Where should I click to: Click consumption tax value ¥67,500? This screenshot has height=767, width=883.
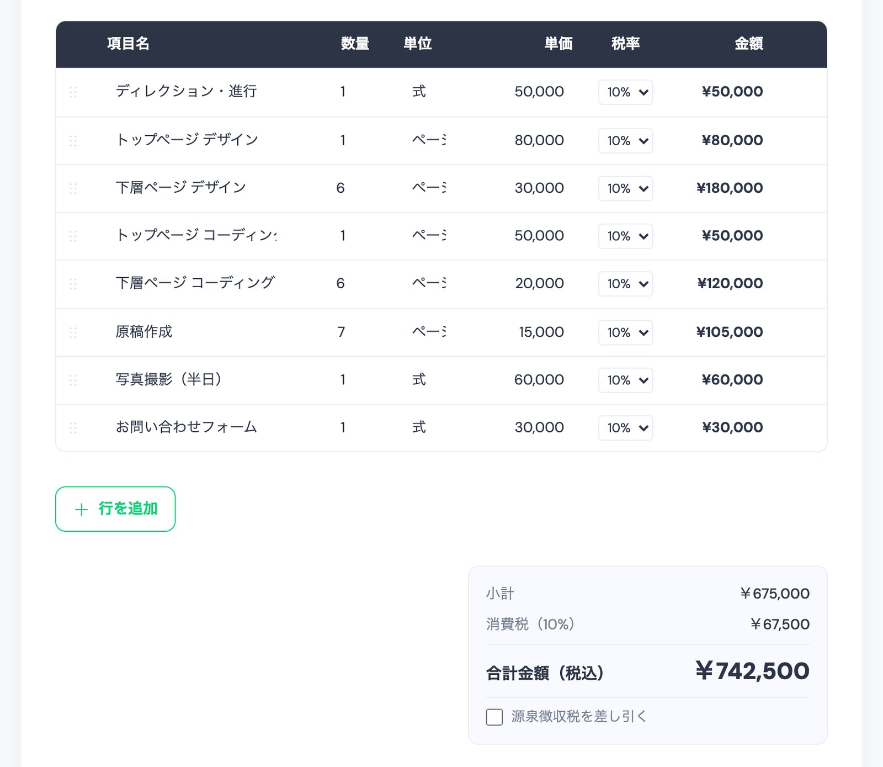click(x=780, y=625)
